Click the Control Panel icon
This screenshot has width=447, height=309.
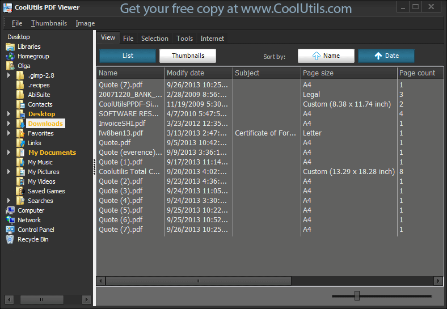coord(10,230)
